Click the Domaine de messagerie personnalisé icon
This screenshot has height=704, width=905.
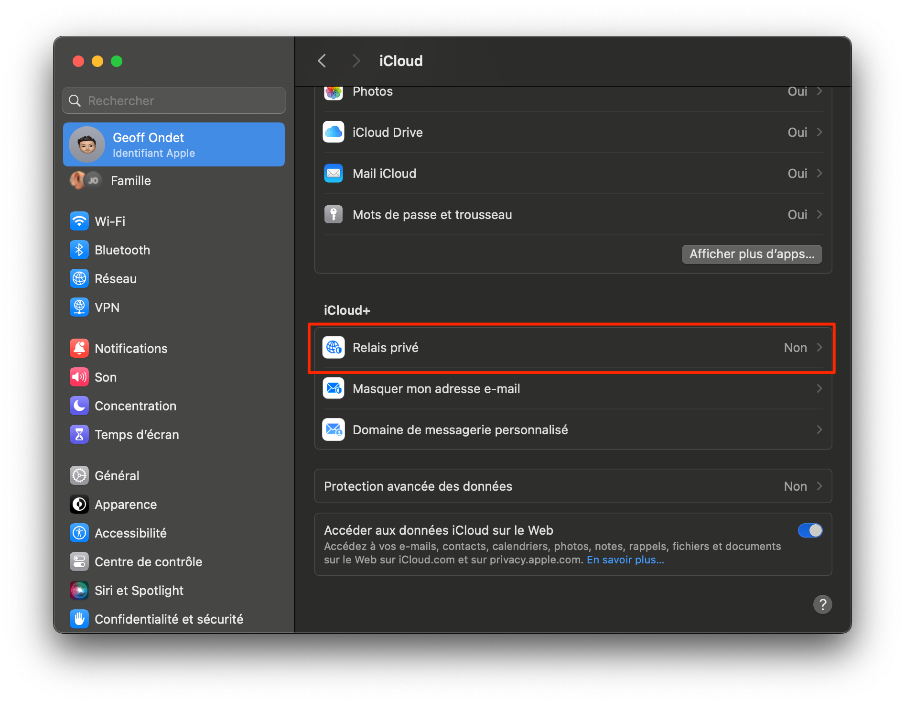(x=334, y=429)
